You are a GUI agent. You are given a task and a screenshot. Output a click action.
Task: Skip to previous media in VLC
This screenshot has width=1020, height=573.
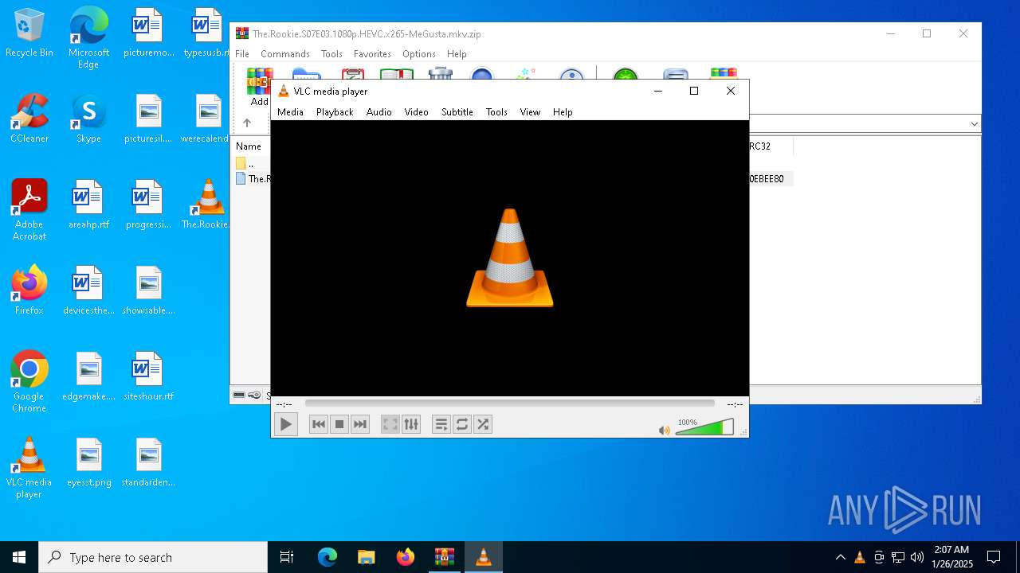coord(319,424)
